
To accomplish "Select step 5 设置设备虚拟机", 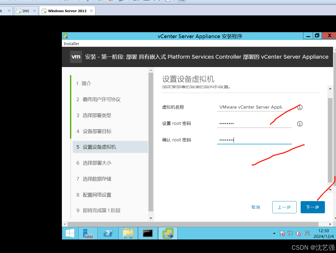I will click(x=110, y=147).
